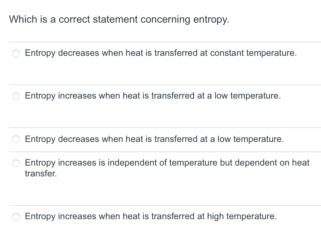Click the word 'transfer' in the fourth option
This screenshot has width=321, height=245.
click(x=41, y=174)
